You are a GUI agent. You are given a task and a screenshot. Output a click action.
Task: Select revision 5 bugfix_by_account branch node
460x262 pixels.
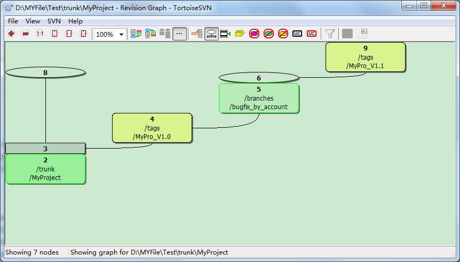259,98
